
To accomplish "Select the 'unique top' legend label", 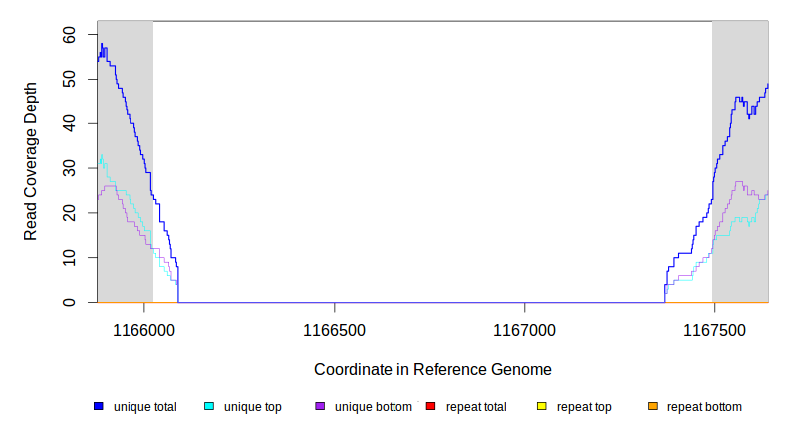I will [x=252, y=407].
